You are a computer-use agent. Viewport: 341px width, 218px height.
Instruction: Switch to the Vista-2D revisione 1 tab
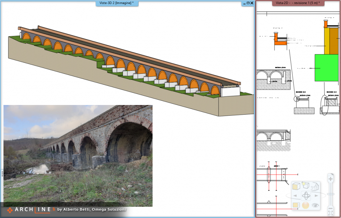click(298, 3)
